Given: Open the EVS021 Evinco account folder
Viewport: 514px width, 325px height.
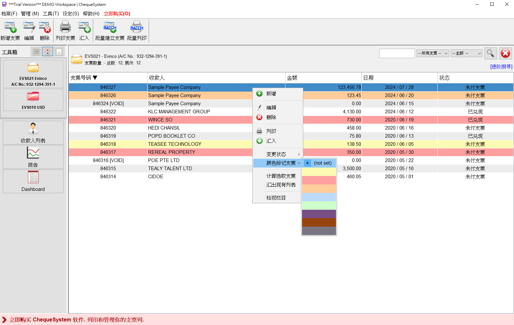Looking at the screenshot, I should point(33,74).
